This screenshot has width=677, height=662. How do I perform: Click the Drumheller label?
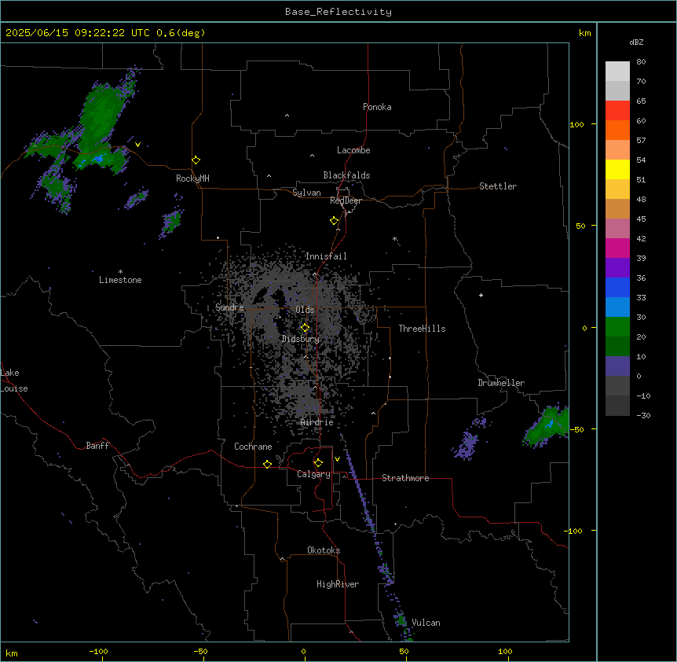501,383
